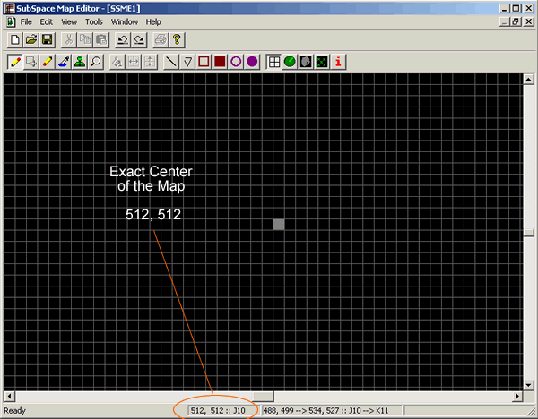Image resolution: width=538 pixels, height=419 pixels.
Task: Click the horizontal scrollbar thumb
Action: point(263,397)
